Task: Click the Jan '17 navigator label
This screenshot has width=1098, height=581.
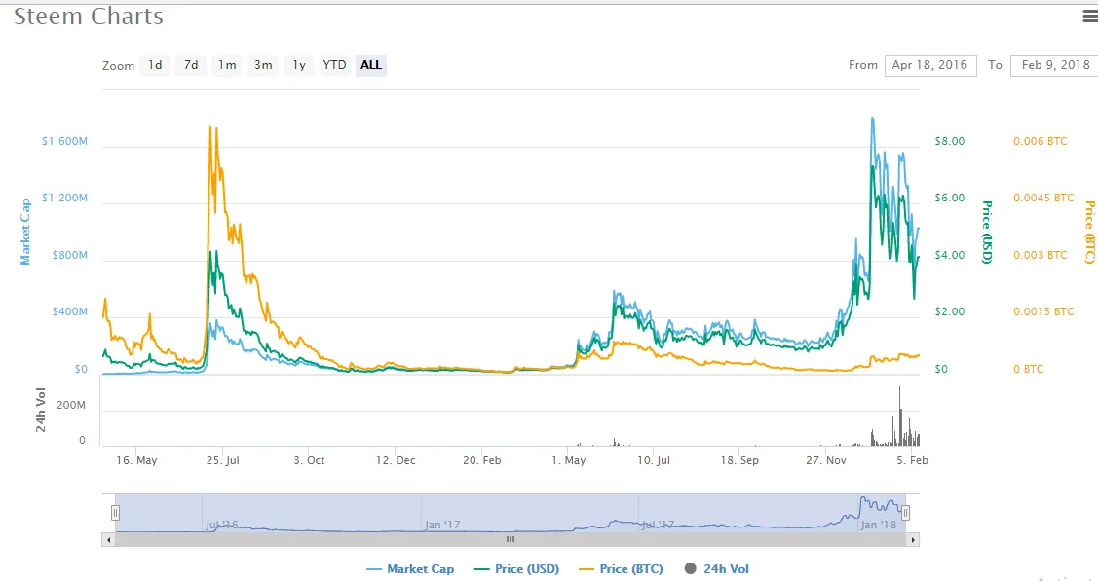Action: [x=442, y=525]
